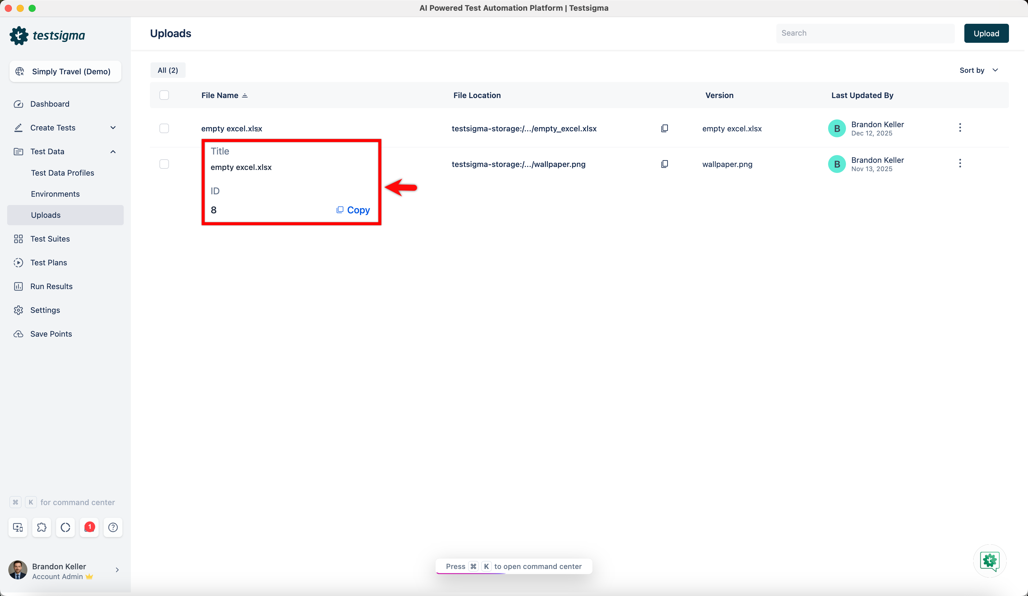This screenshot has height=596, width=1028.
Task: Open the three-dot menu for the wallpaper.png row
Action: (x=960, y=163)
